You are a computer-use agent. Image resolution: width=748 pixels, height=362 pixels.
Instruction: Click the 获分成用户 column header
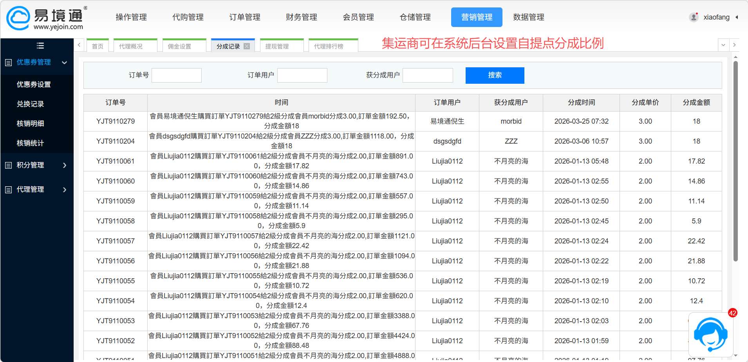[511, 103]
